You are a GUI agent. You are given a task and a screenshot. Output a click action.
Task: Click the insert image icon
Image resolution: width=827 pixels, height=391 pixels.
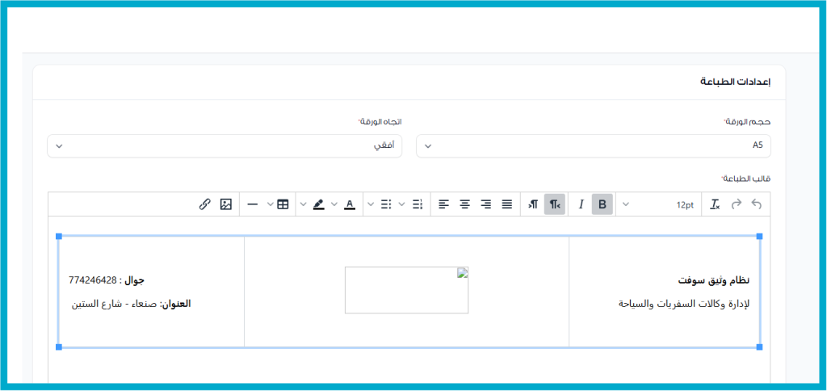tap(226, 204)
